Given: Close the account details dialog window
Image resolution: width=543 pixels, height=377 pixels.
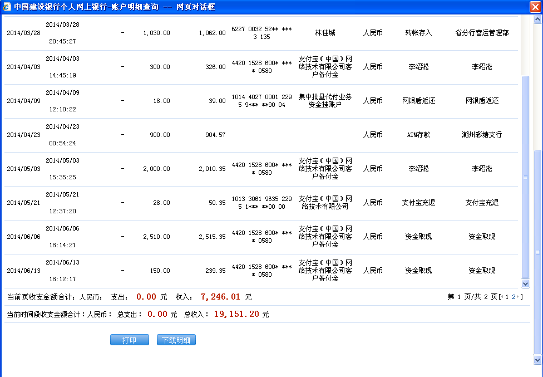Looking at the screenshot, I should coord(535,7).
